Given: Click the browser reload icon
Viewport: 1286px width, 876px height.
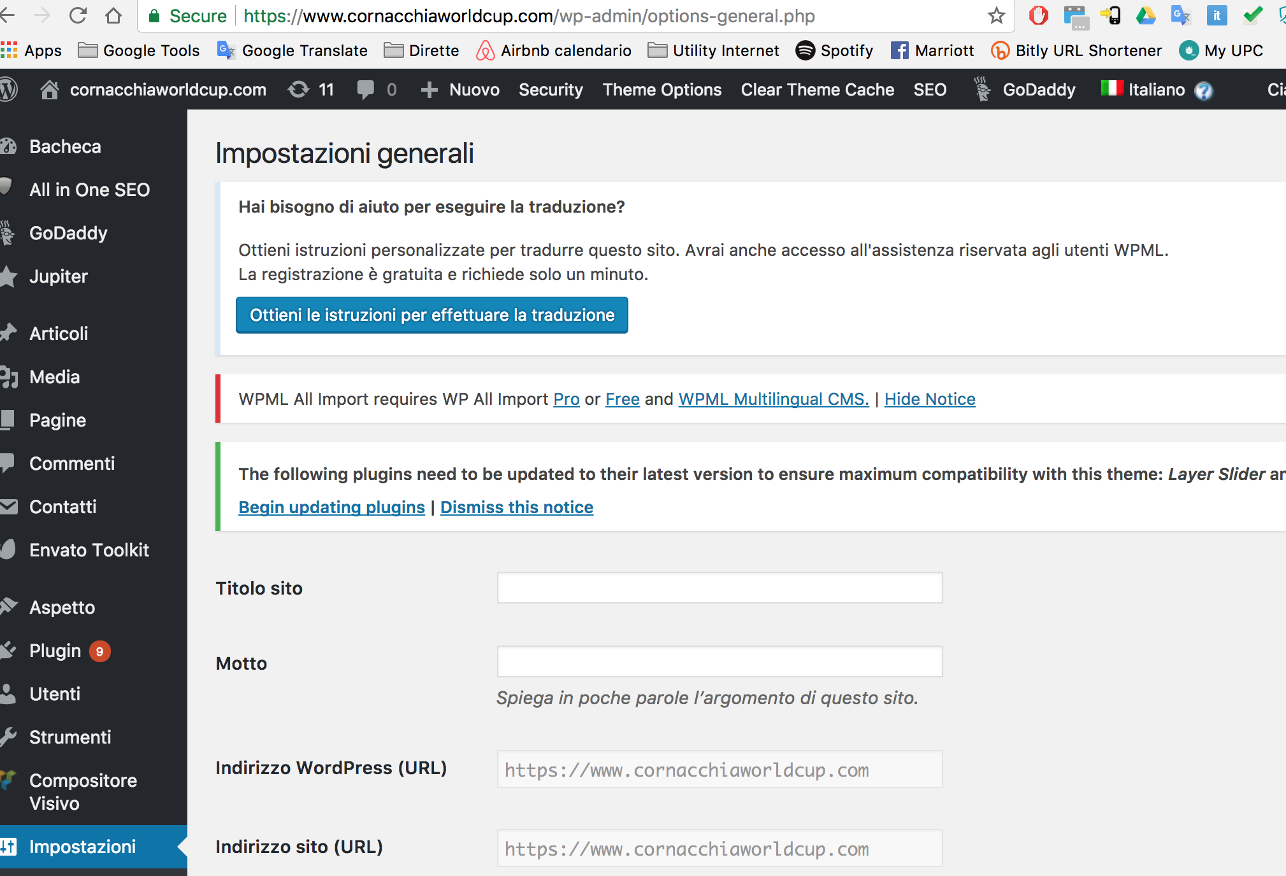Looking at the screenshot, I should coord(78,16).
